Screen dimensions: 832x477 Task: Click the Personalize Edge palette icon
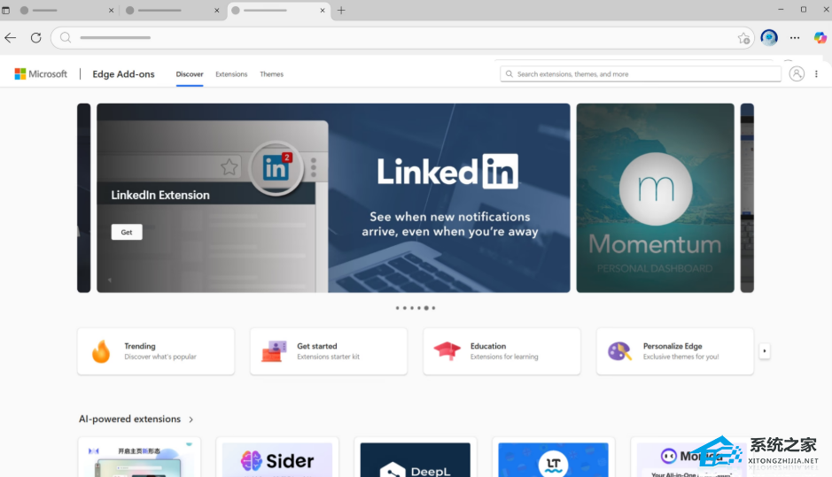tap(619, 350)
